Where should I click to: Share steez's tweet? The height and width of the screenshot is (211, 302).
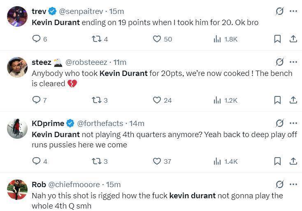[293, 100]
